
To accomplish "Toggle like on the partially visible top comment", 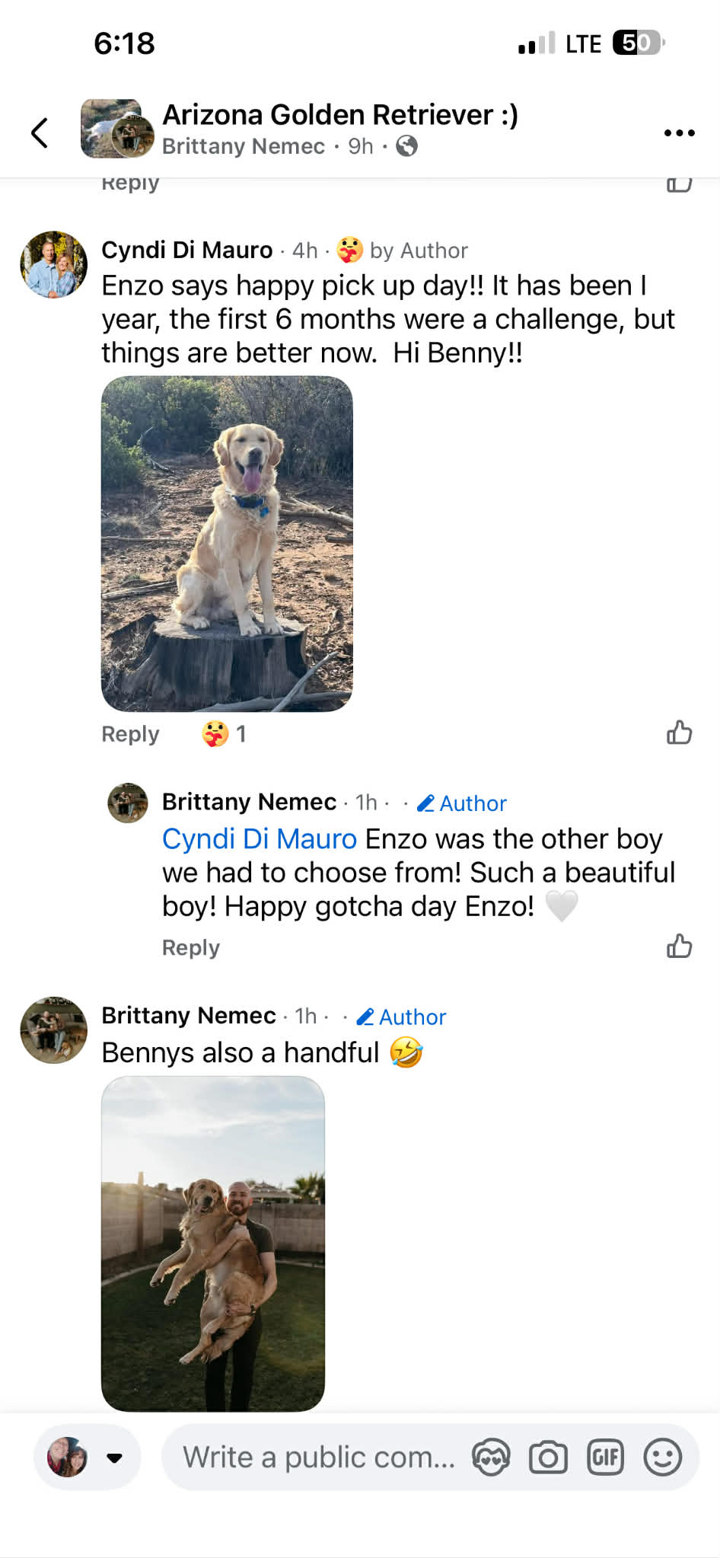I will [679, 184].
